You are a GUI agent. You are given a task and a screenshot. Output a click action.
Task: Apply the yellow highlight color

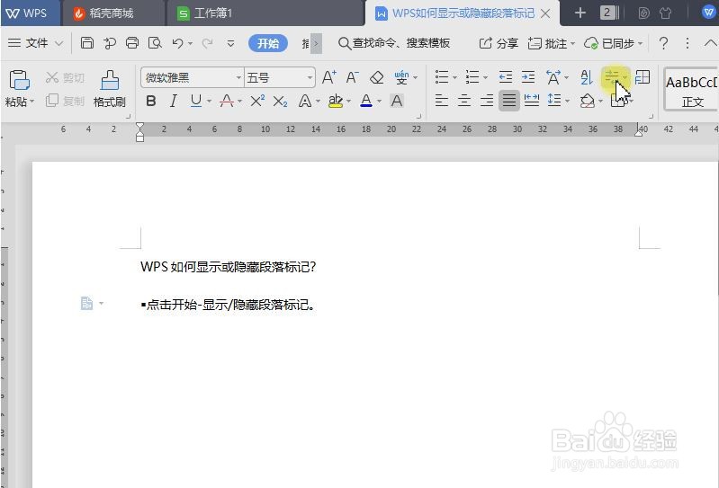pos(336,101)
